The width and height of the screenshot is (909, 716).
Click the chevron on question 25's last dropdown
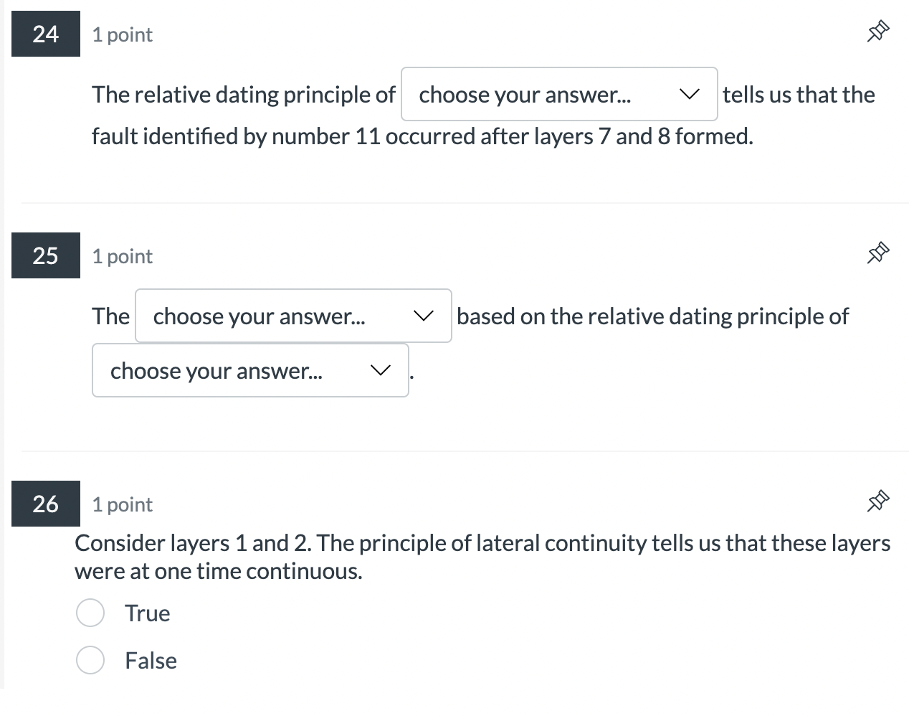point(381,370)
